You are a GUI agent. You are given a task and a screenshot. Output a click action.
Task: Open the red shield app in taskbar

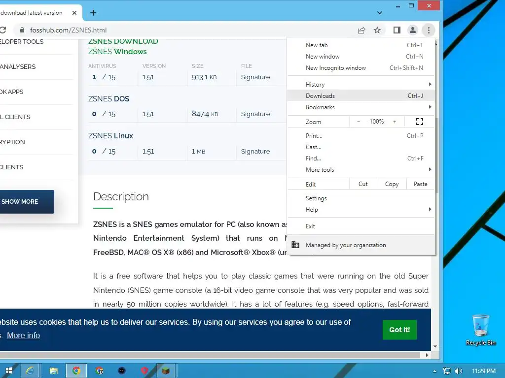pos(144,371)
